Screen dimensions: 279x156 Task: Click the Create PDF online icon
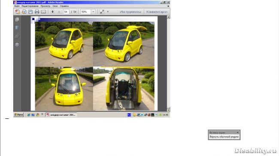coord(18,12)
